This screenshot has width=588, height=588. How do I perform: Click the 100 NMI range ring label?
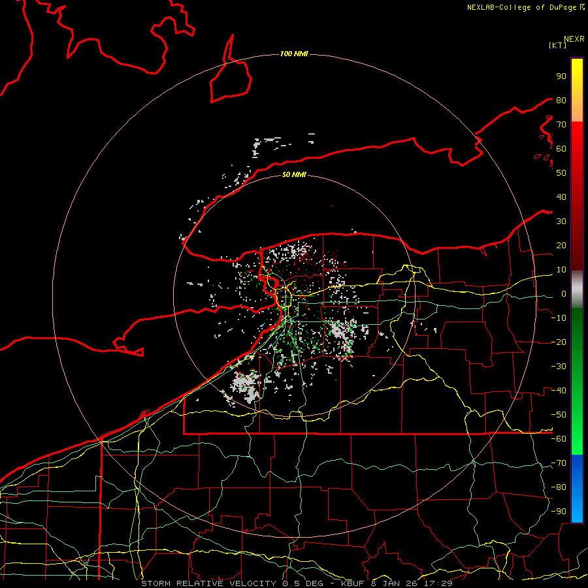pos(294,54)
